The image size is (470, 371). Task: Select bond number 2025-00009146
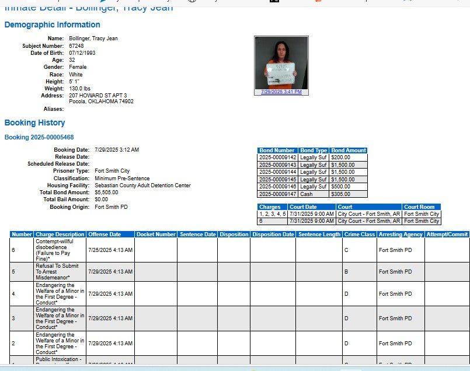tap(277, 187)
